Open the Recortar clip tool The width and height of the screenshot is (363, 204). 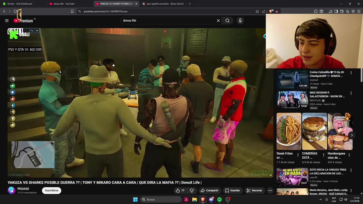[x=254, y=190]
